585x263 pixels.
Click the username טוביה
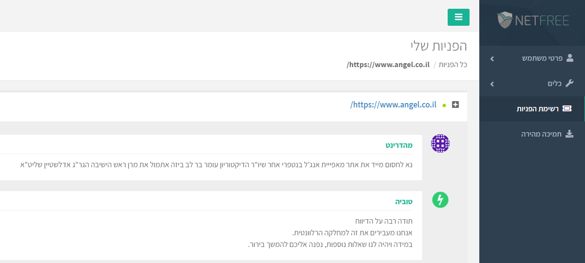404,201
